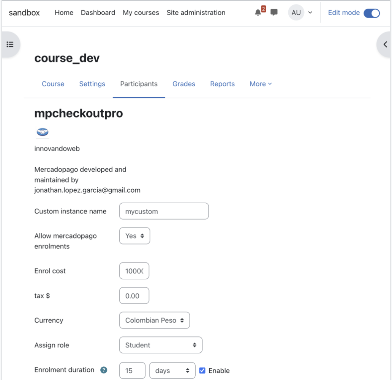Click the Mercadopago handshake logo icon

tap(43, 132)
